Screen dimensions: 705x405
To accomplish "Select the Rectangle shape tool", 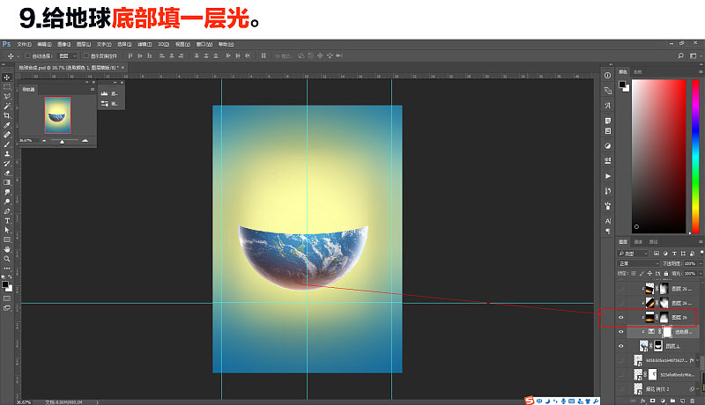I will tap(7, 239).
